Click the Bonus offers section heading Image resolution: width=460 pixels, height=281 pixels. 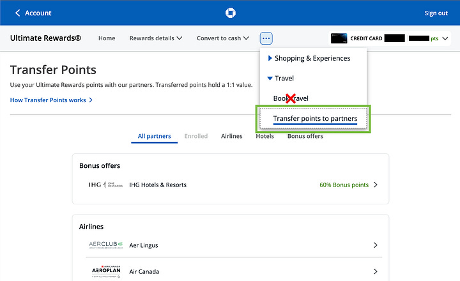point(100,165)
